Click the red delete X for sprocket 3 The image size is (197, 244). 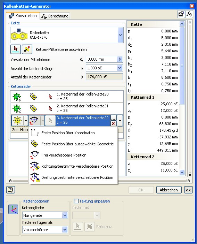[114, 123]
